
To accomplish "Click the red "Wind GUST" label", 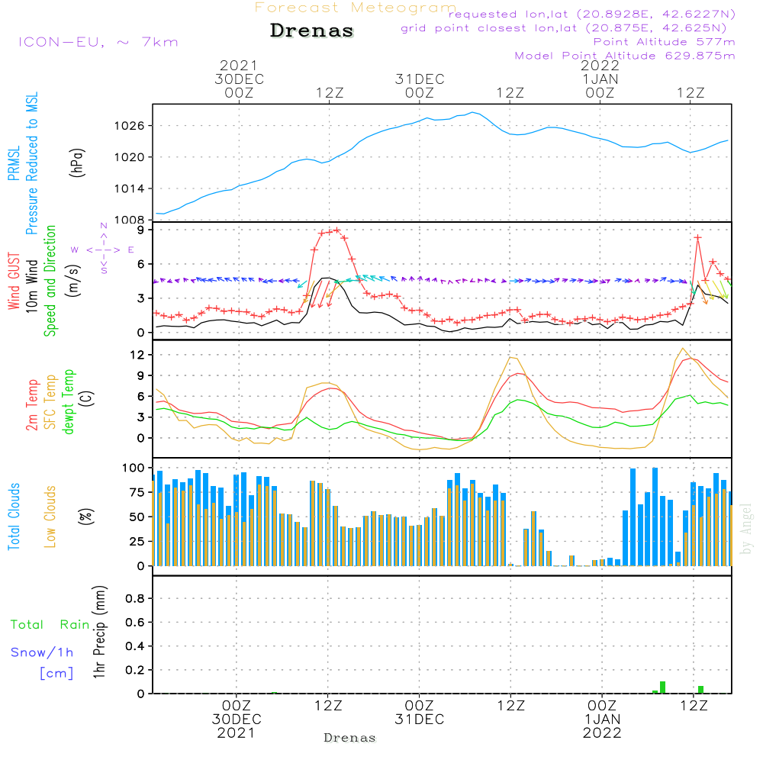I will tap(14, 281).
